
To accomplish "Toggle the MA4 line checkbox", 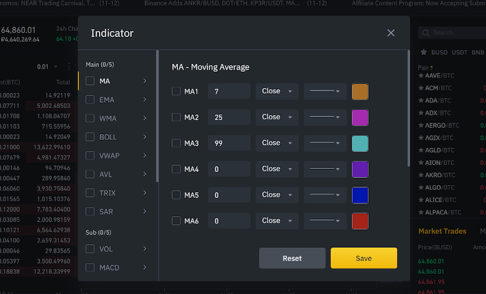I will coord(176,169).
